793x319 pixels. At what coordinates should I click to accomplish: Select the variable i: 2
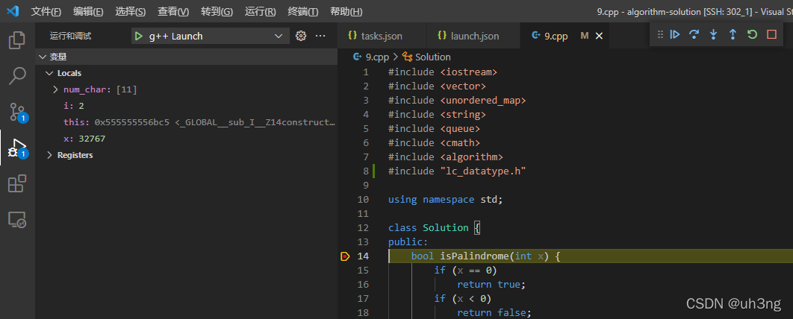coord(186,106)
